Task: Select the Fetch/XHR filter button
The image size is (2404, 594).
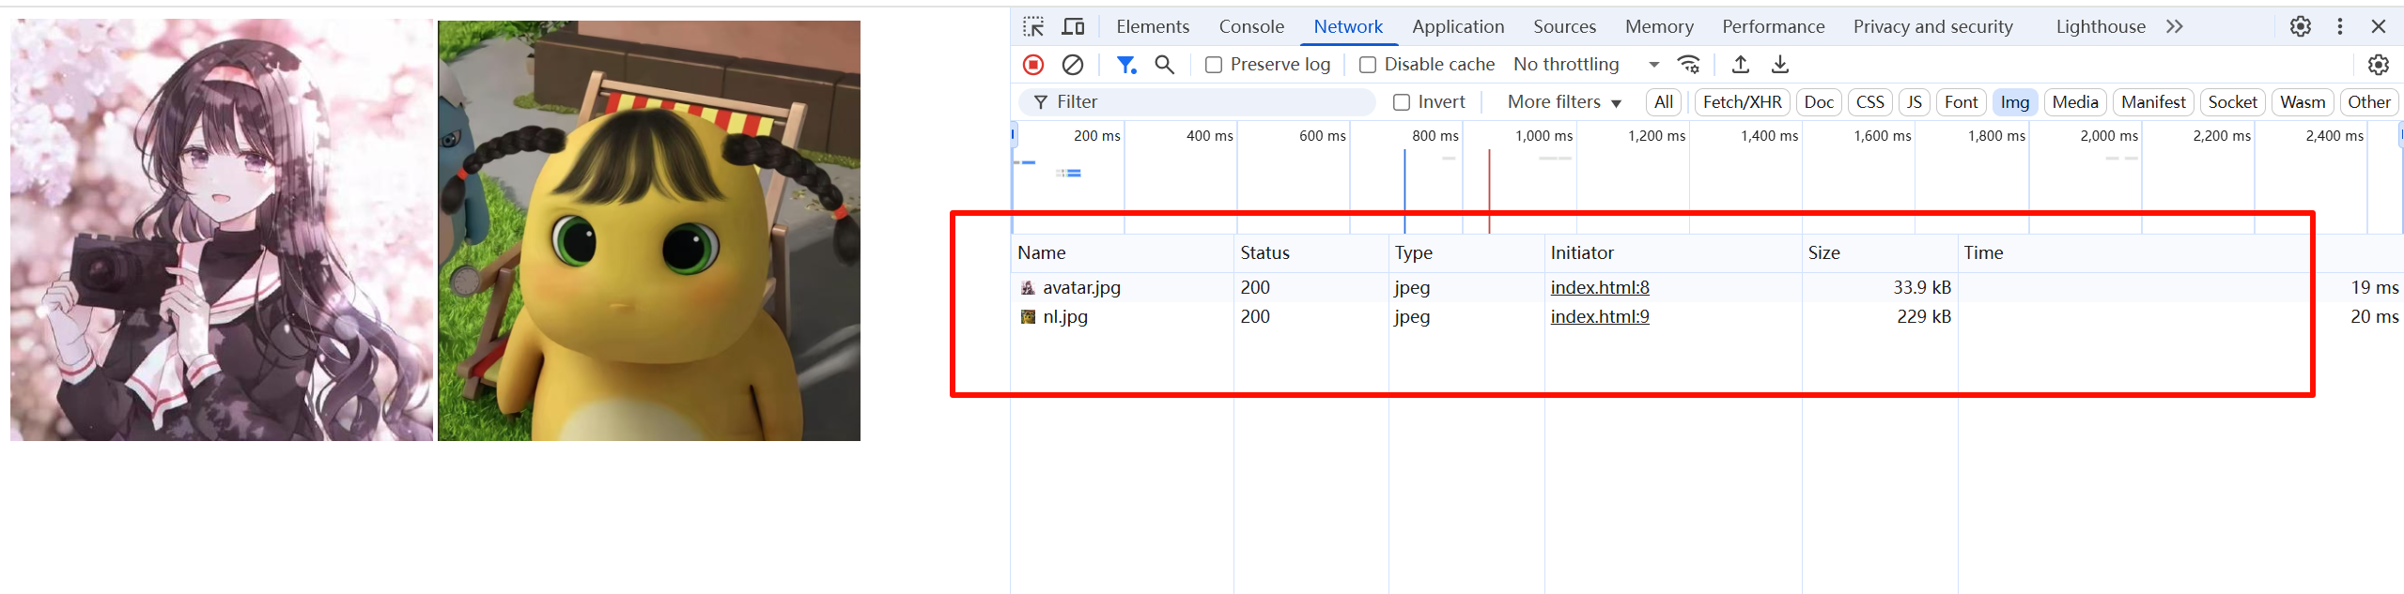Action: pyautogui.click(x=1742, y=102)
